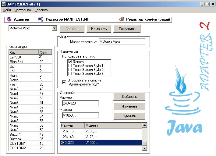Select the Fire key row
216x156 pixels.
tap(30, 85)
